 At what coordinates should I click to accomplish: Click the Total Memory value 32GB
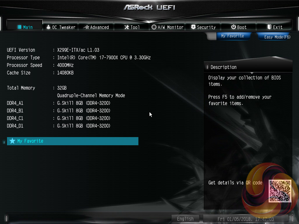coord(62,88)
